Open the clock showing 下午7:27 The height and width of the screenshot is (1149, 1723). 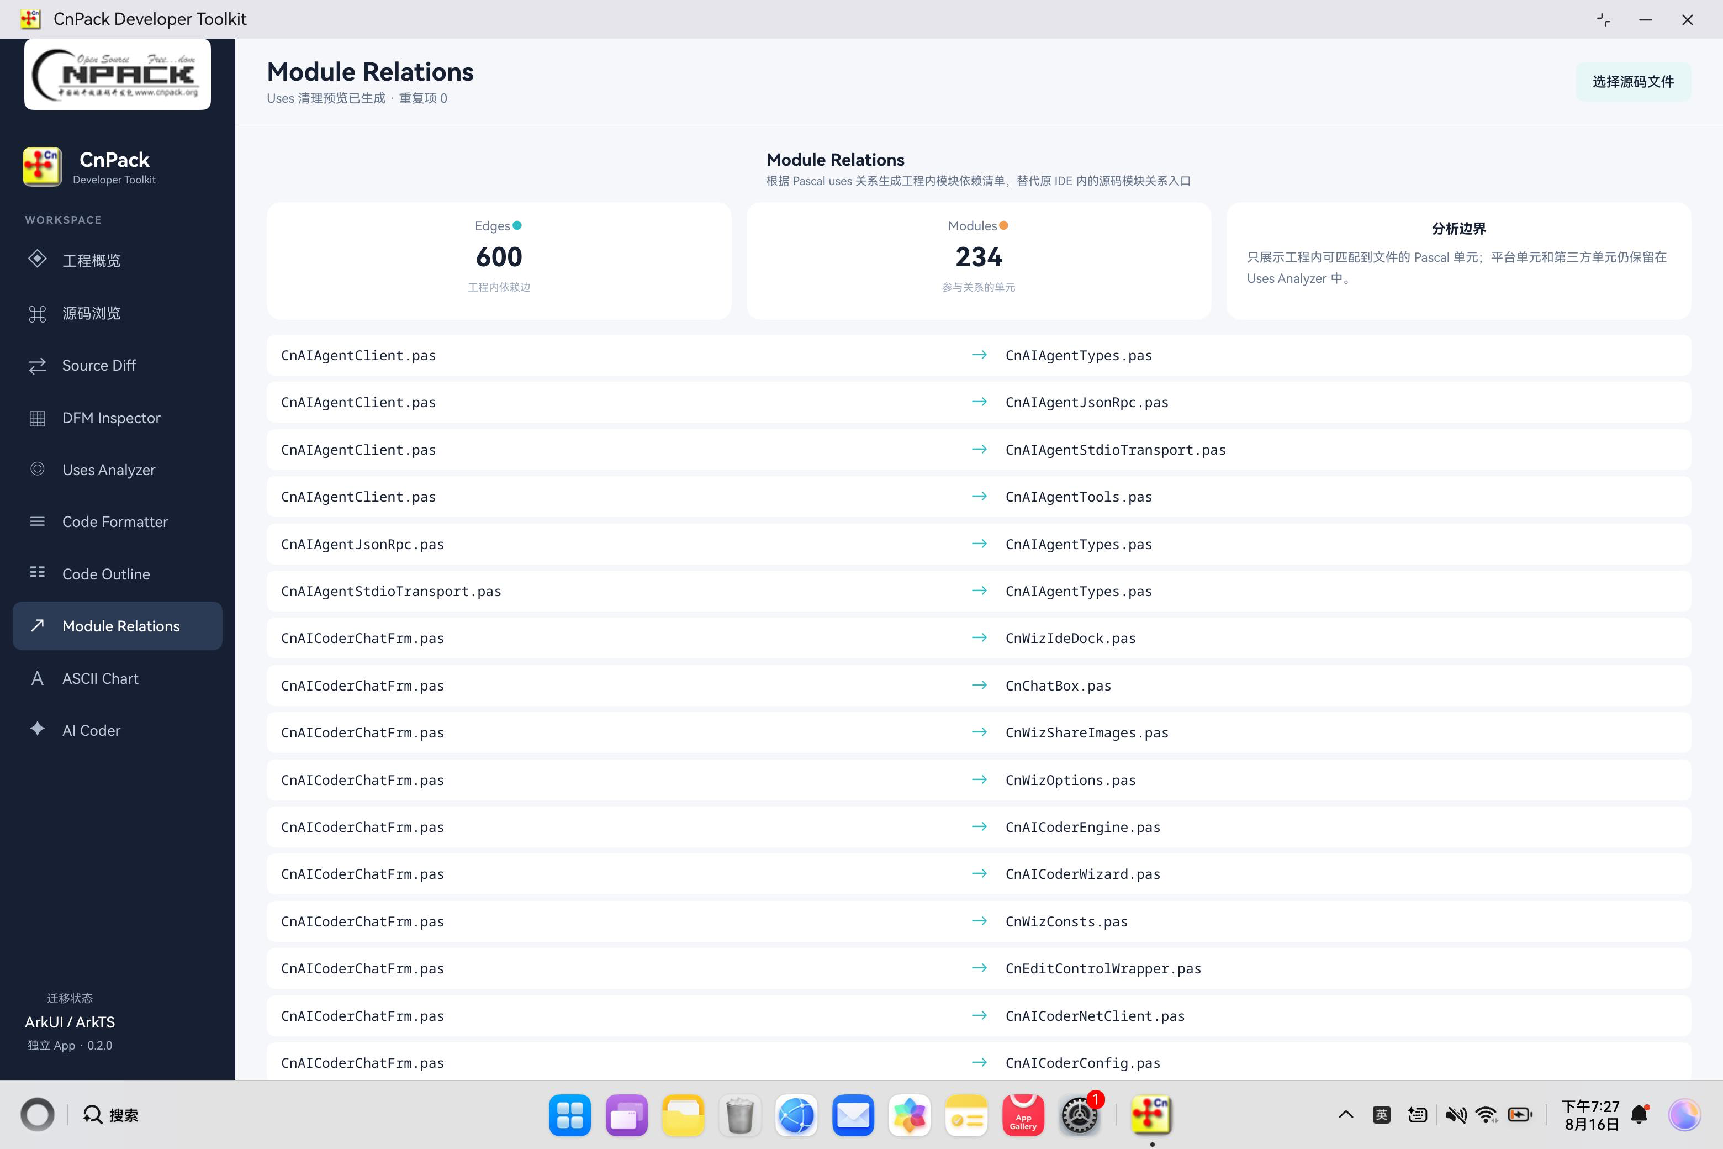point(1590,1115)
